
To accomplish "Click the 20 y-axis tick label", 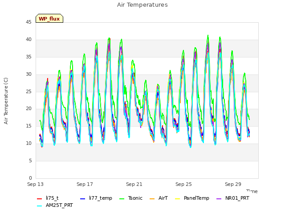I will [x=28, y=109].
